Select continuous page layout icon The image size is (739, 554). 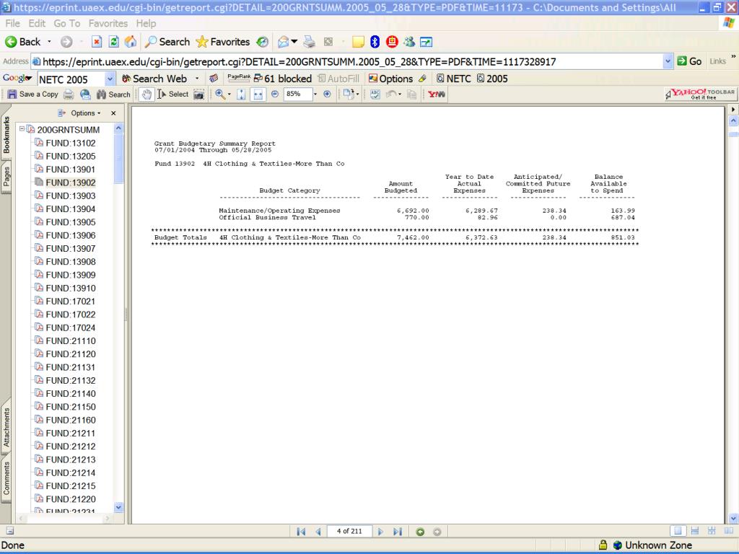pos(695,531)
